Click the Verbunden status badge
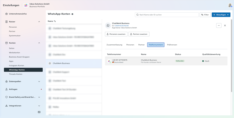 click(180, 61)
